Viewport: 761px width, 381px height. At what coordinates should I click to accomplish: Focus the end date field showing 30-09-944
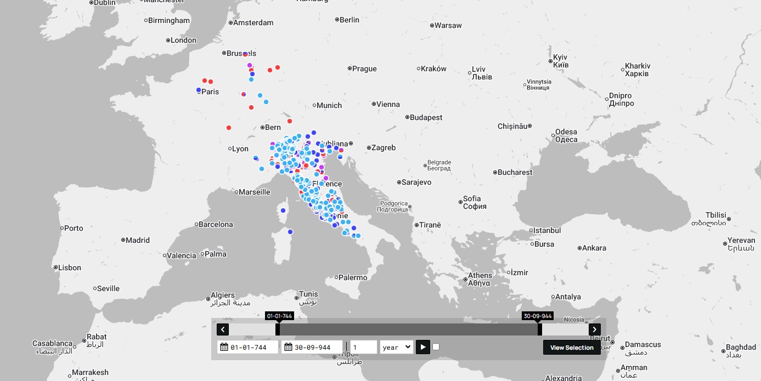pyautogui.click(x=317, y=347)
